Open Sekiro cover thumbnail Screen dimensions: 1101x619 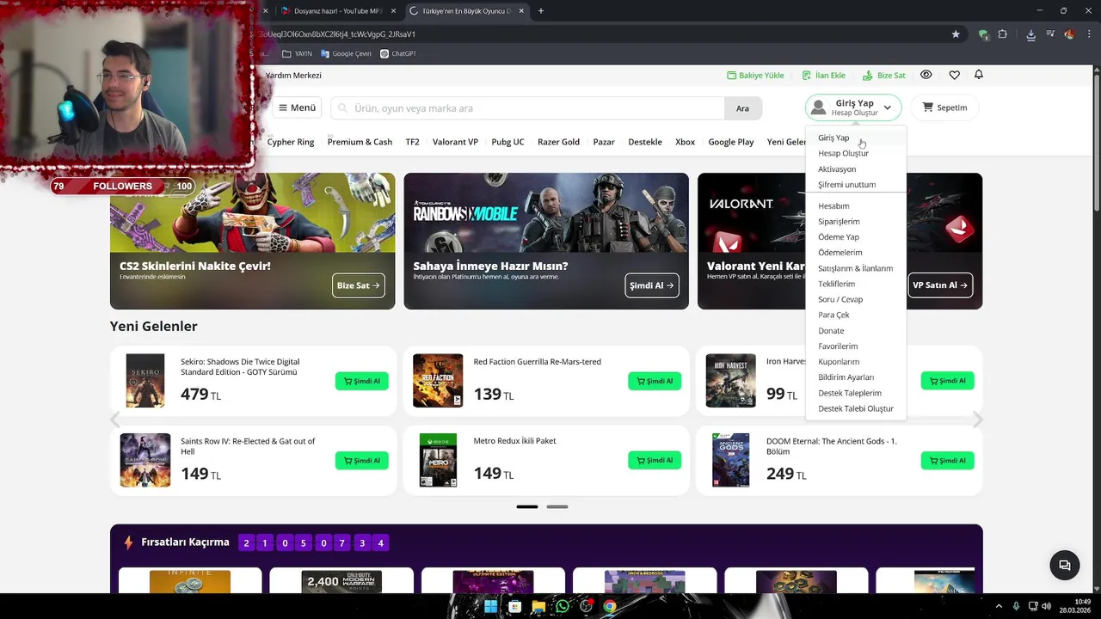145,381
